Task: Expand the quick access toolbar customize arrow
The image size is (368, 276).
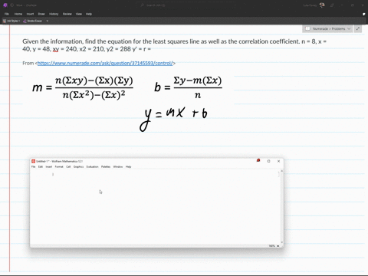Action: click(x=48, y=21)
